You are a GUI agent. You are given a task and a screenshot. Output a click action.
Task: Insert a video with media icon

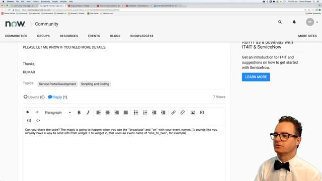click(x=202, y=113)
